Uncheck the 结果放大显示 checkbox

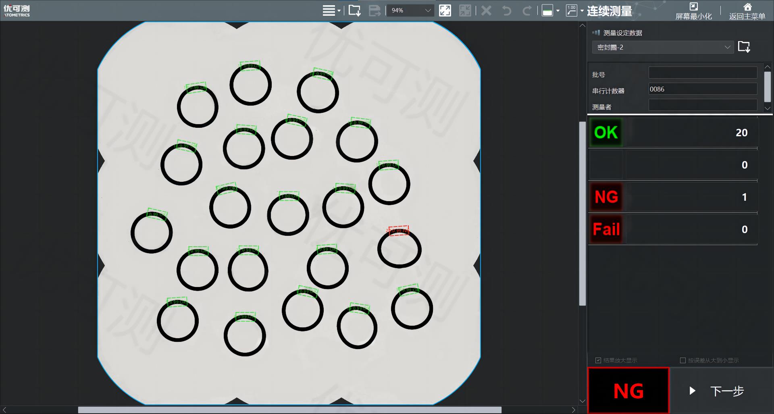598,360
